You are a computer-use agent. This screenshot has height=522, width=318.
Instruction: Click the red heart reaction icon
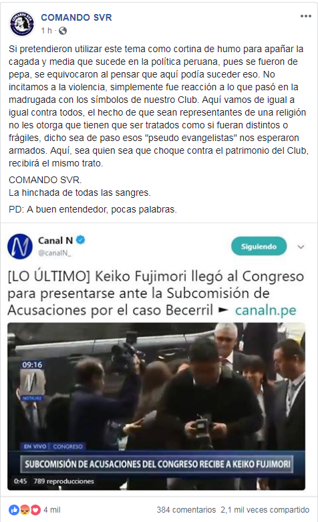click(x=35, y=510)
